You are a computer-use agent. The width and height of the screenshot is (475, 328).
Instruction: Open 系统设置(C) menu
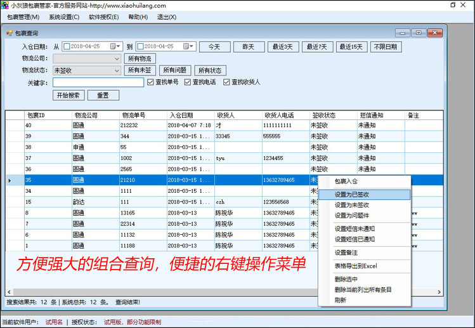pos(64,17)
